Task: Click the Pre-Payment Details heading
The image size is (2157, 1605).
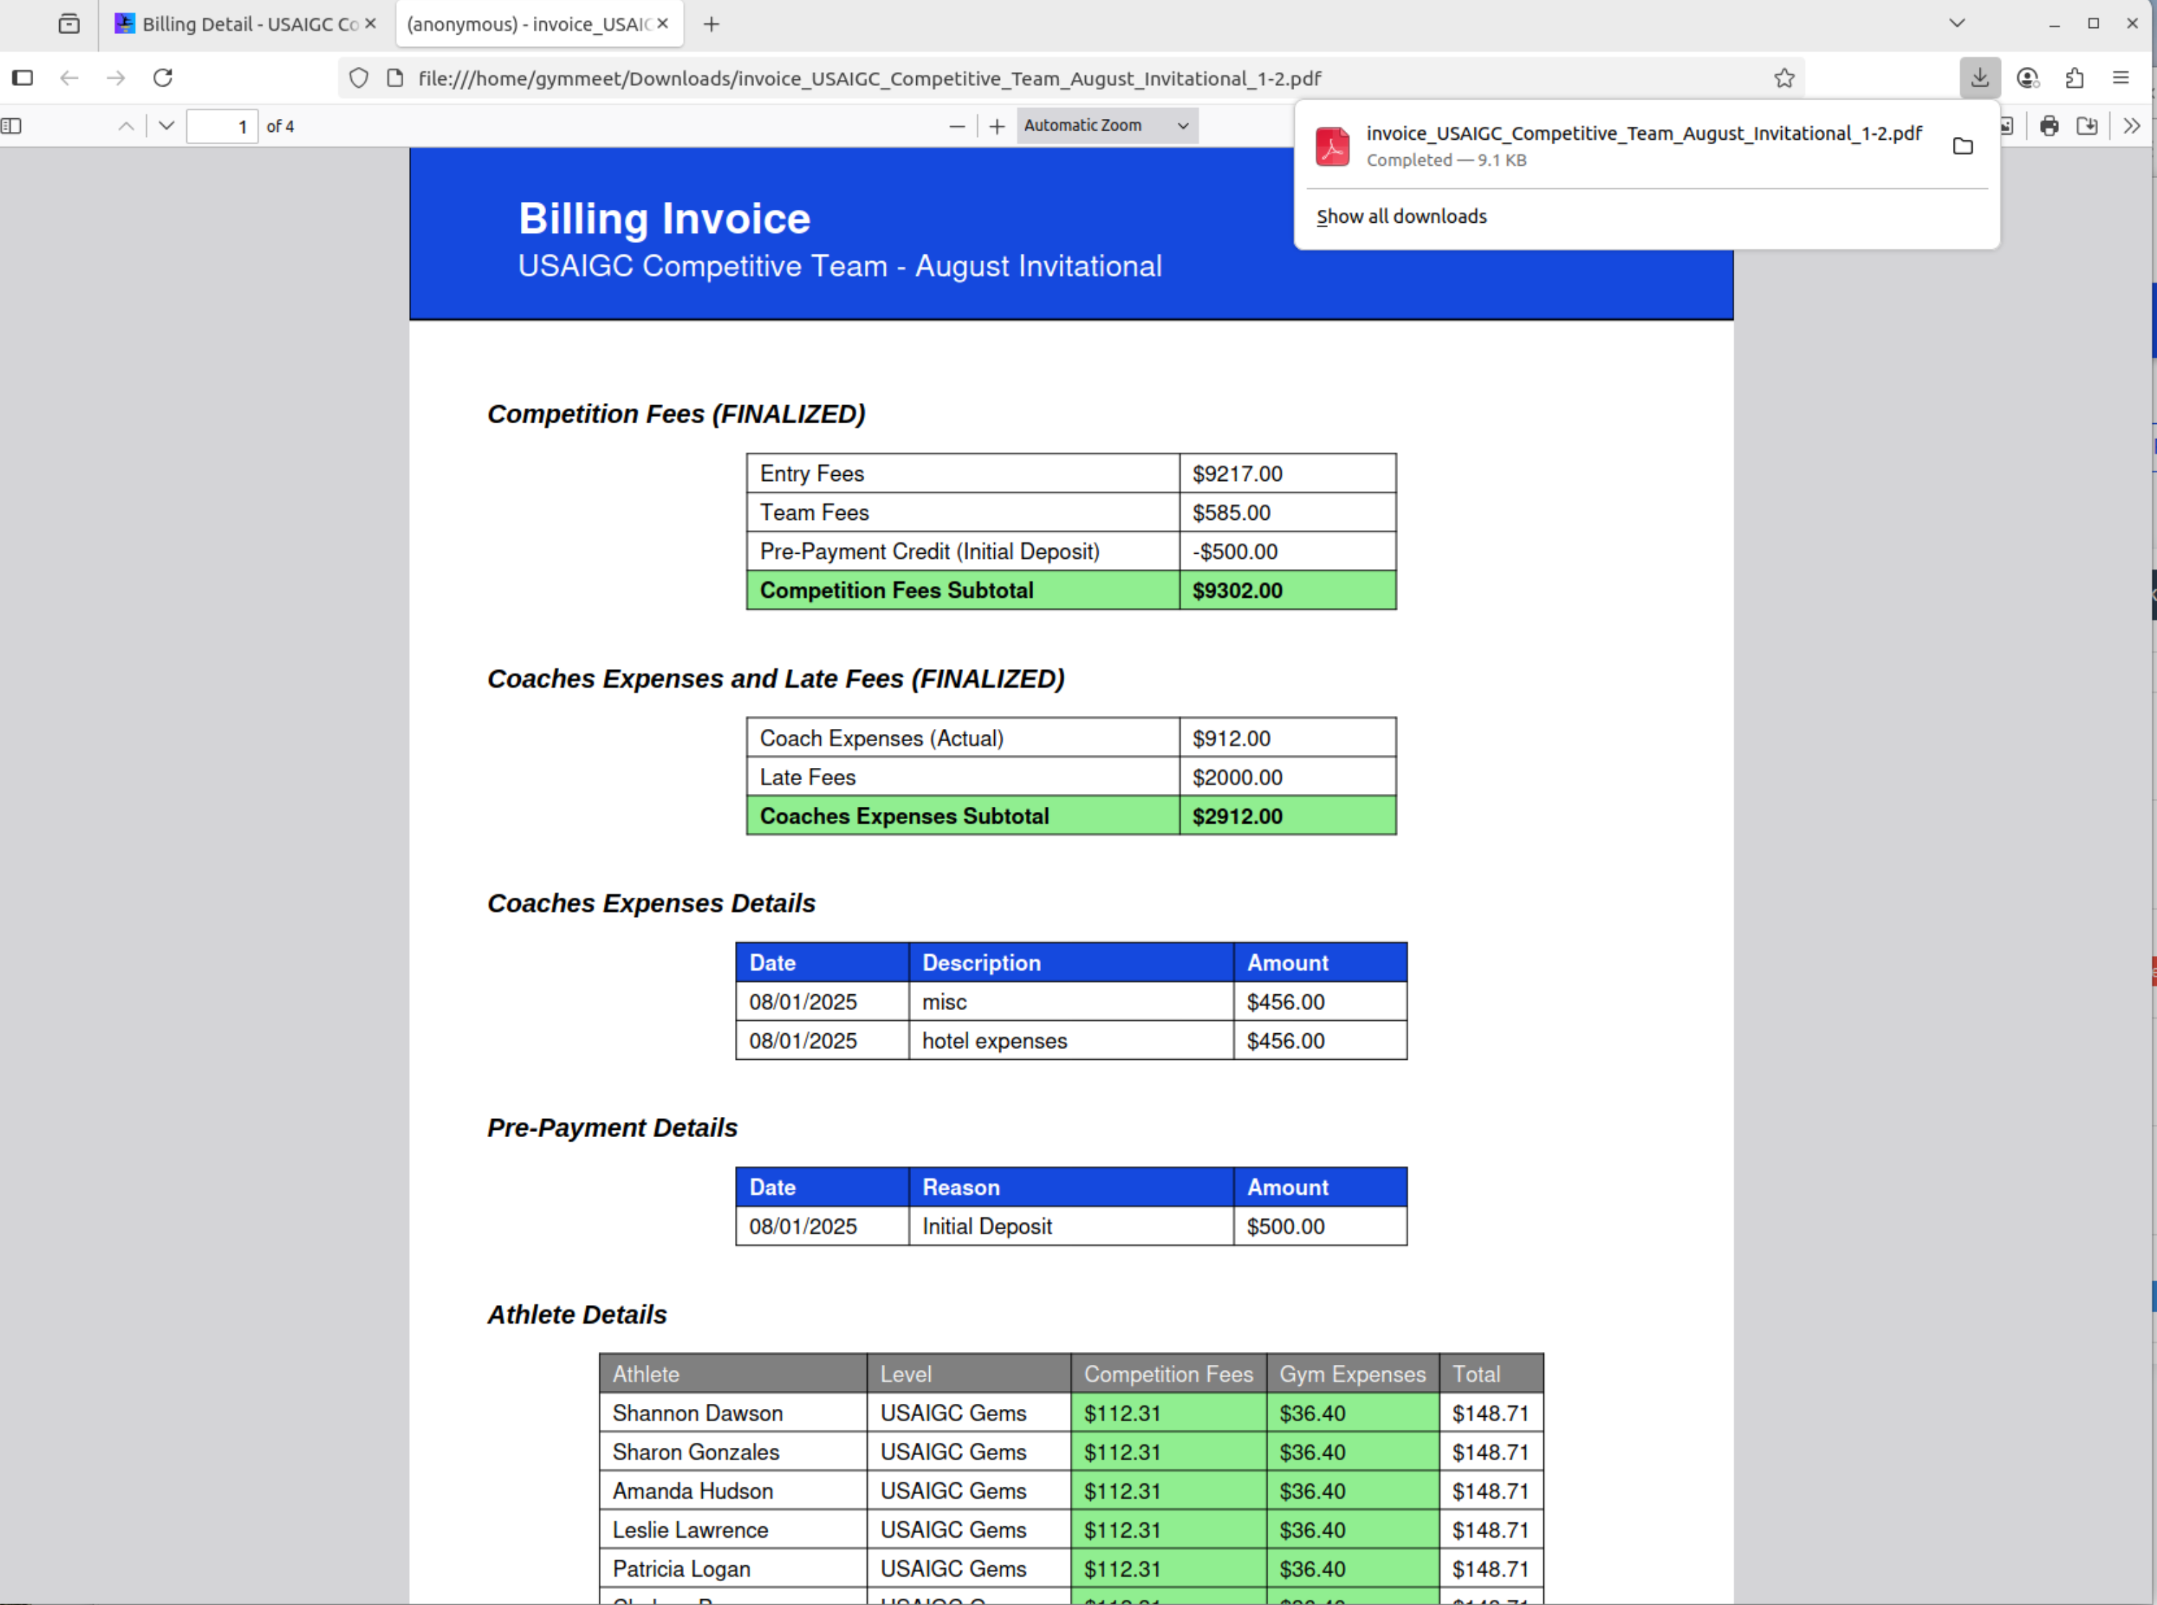Action: tap(612, 1128)
